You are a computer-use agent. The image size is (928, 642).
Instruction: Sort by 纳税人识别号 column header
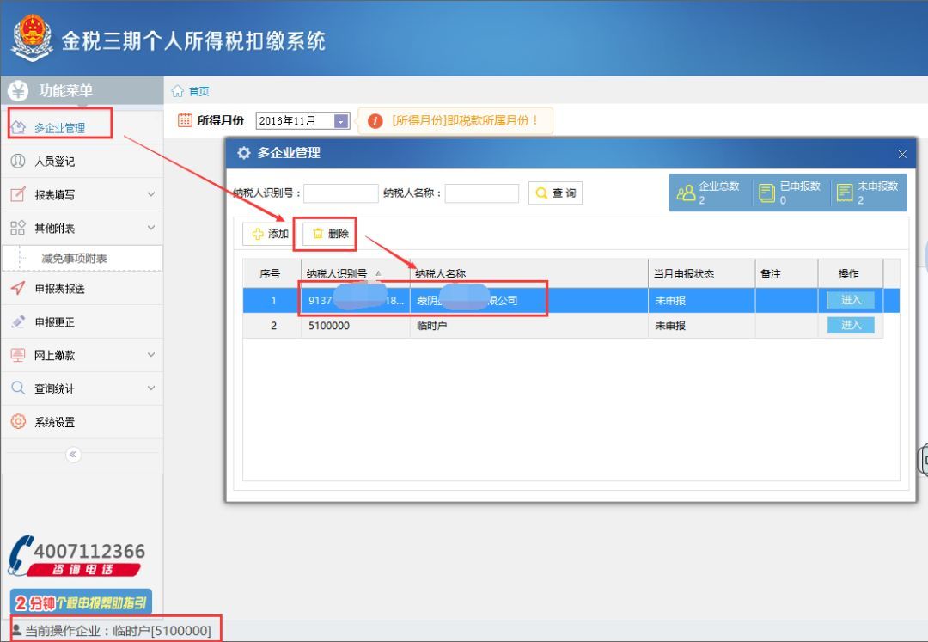(x=356, y=273)
